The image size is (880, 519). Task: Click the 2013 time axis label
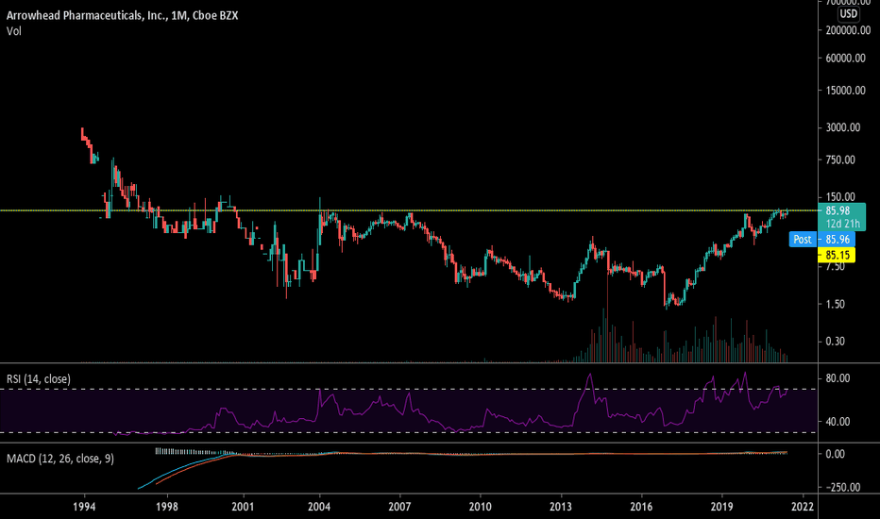(561, 507)
